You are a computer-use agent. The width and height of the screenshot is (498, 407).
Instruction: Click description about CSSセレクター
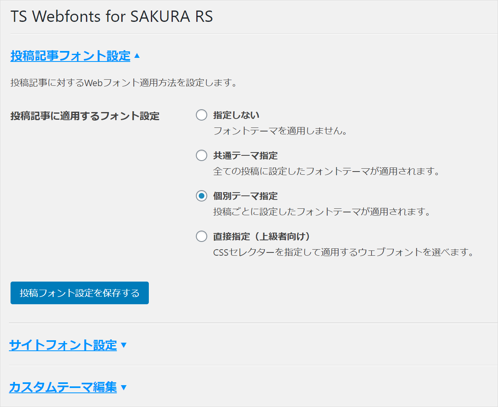(x=343, y=252)
